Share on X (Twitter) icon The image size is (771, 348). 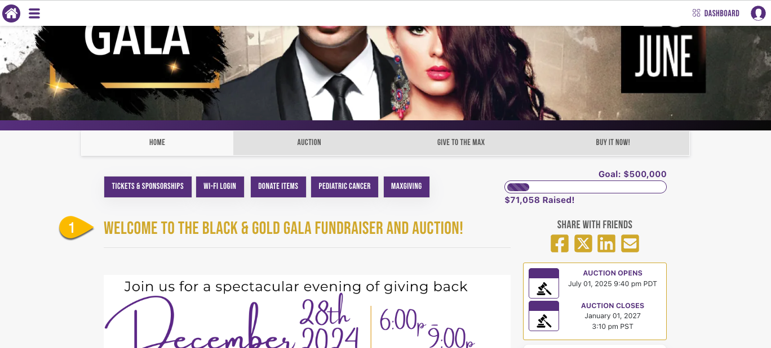(583, 243)
